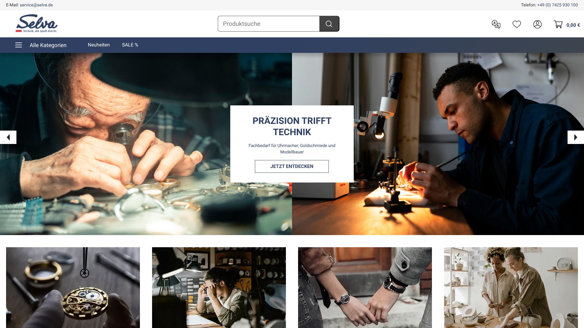Screen dimensions: 584x328
Task: Open the wishlist heart icon
Action: point(517,24)
